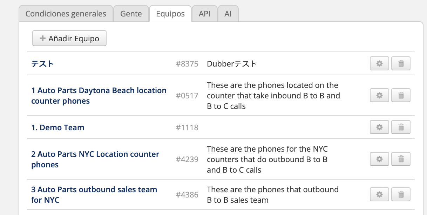
Task: Switch to Condiciones generales tab
Action: click(66, 14)
